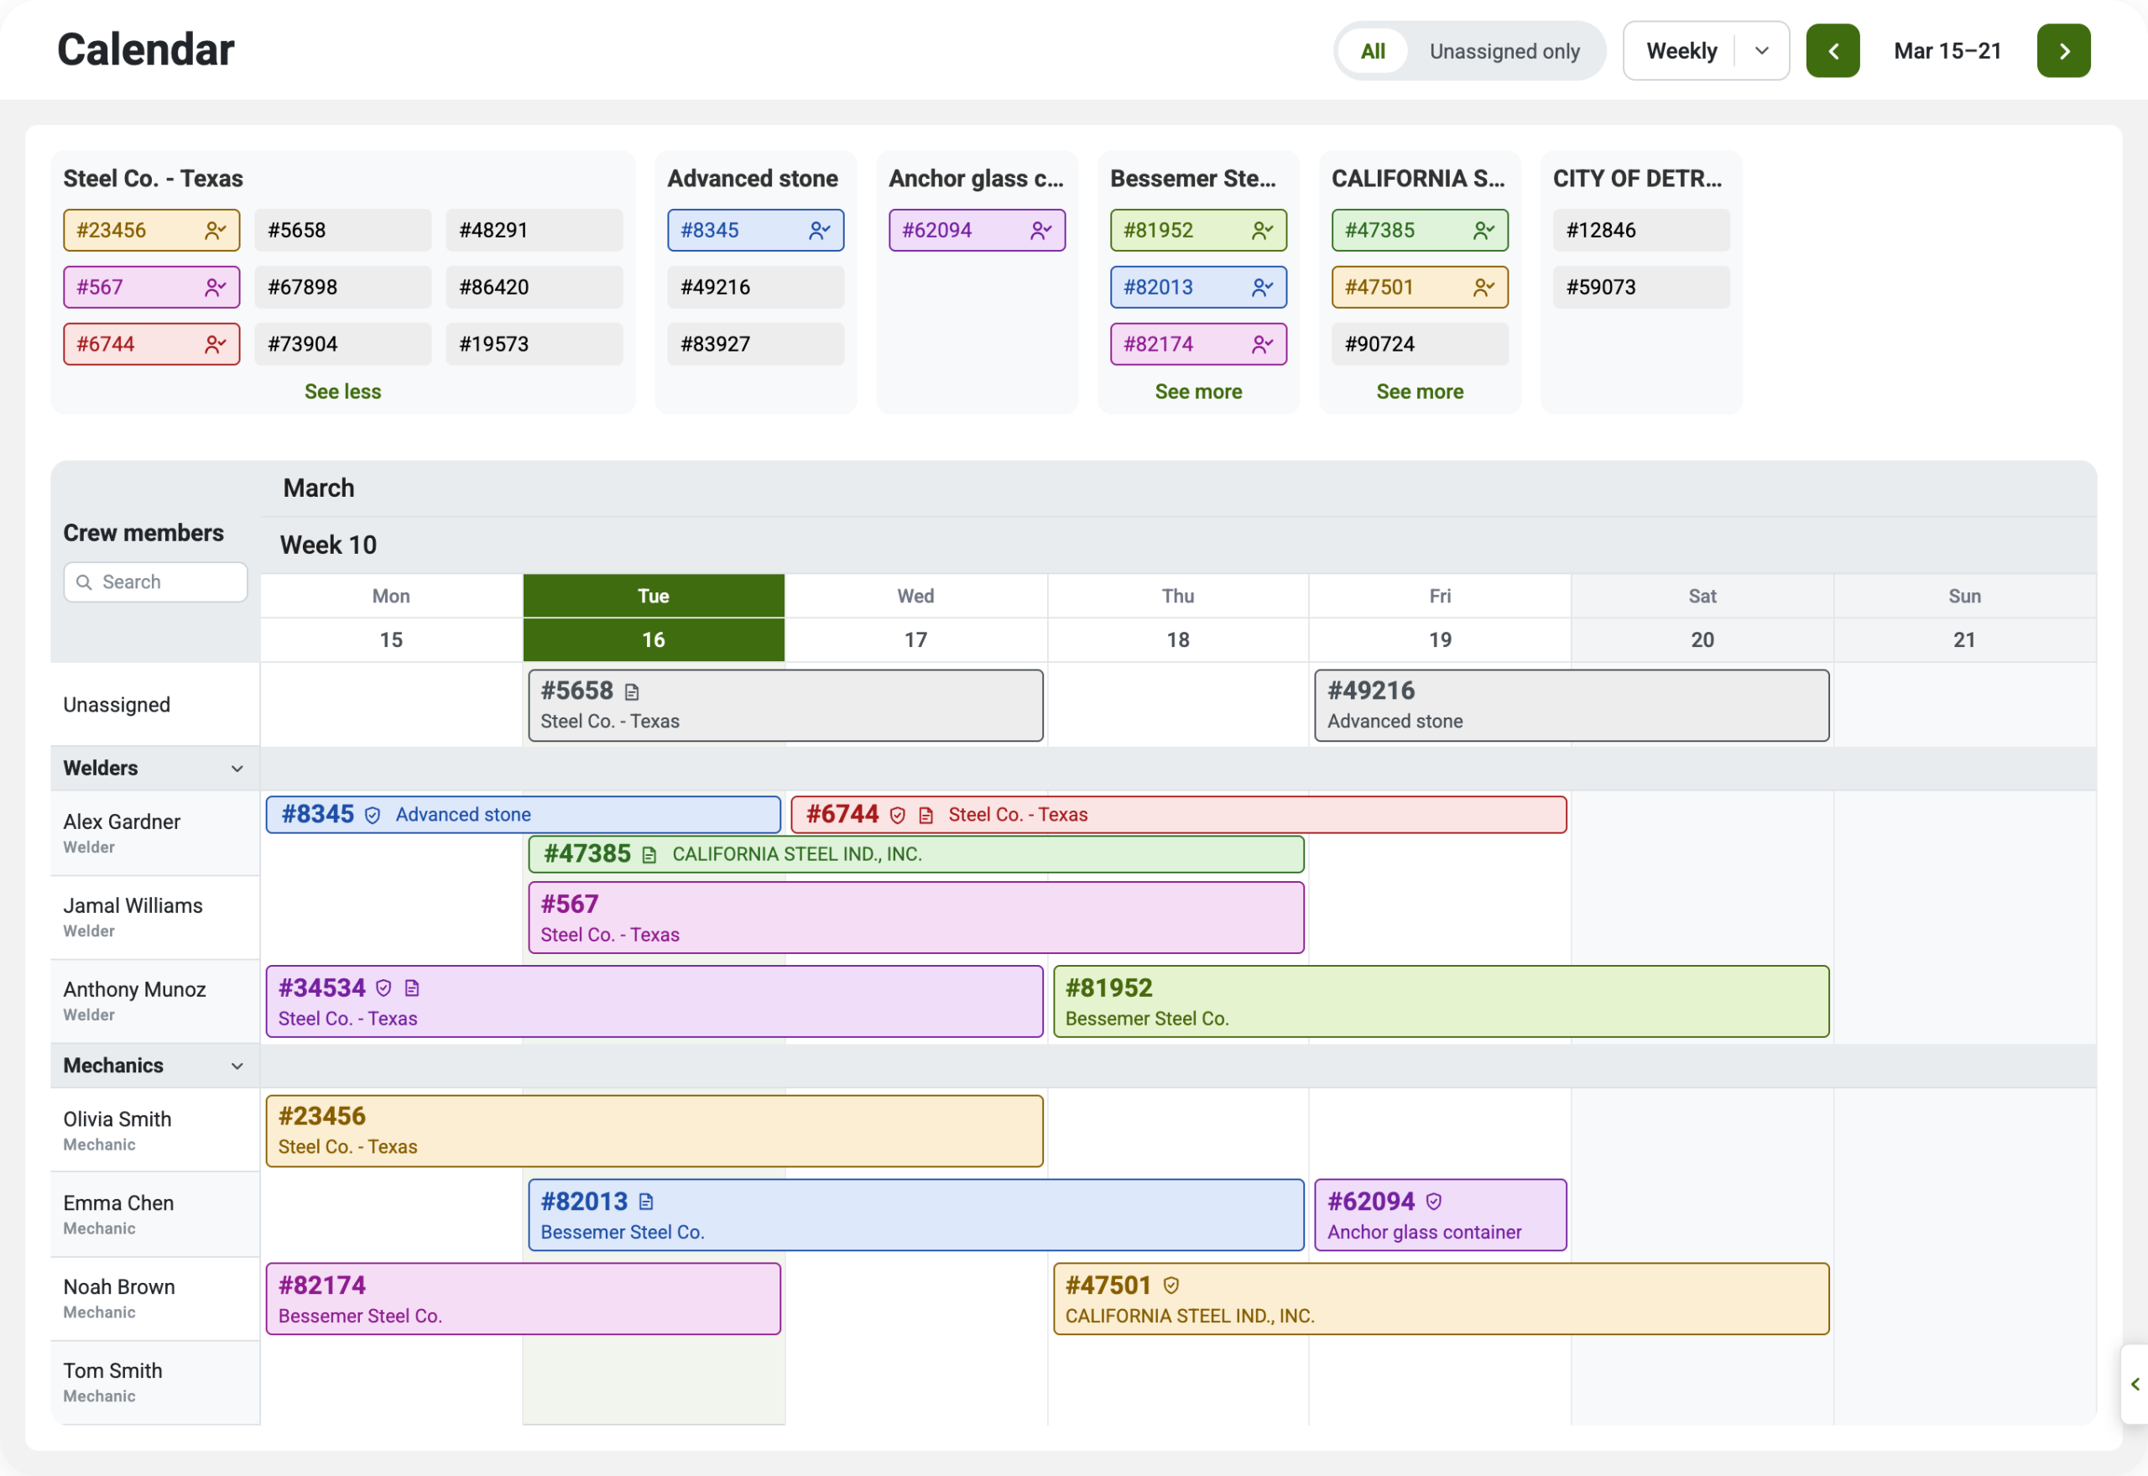Viewport: 2148px width, 1476px height.
Task: Click the assigned-user icon on job #23456 chip
Action: pyautogui.click(x=216, y=230)
